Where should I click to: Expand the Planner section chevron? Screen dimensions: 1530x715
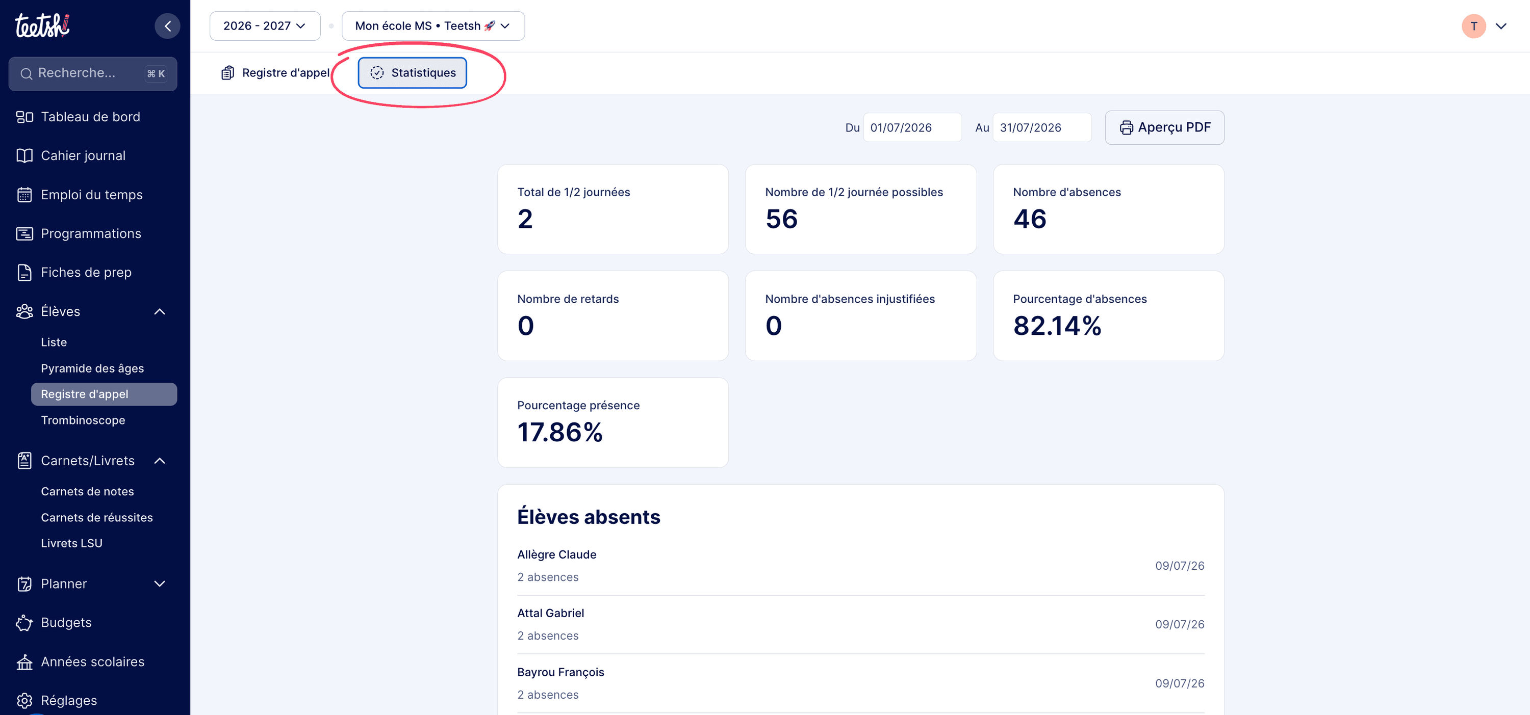pyautogui.click(x=160, y=584)
